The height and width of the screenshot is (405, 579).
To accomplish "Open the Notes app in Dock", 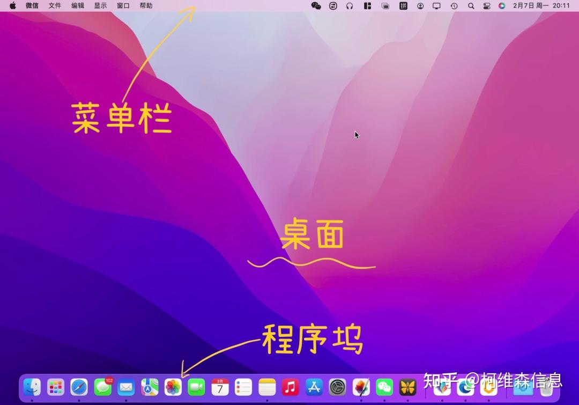I will (267, 387).
